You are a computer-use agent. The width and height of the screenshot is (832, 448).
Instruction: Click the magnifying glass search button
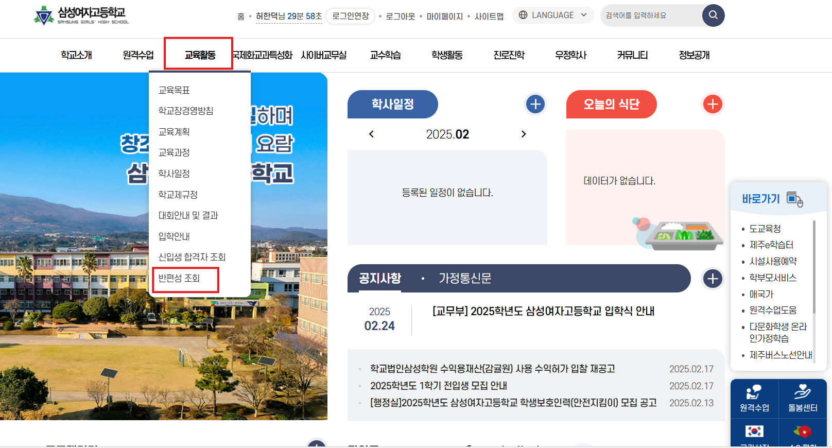(x=713, y=15)
